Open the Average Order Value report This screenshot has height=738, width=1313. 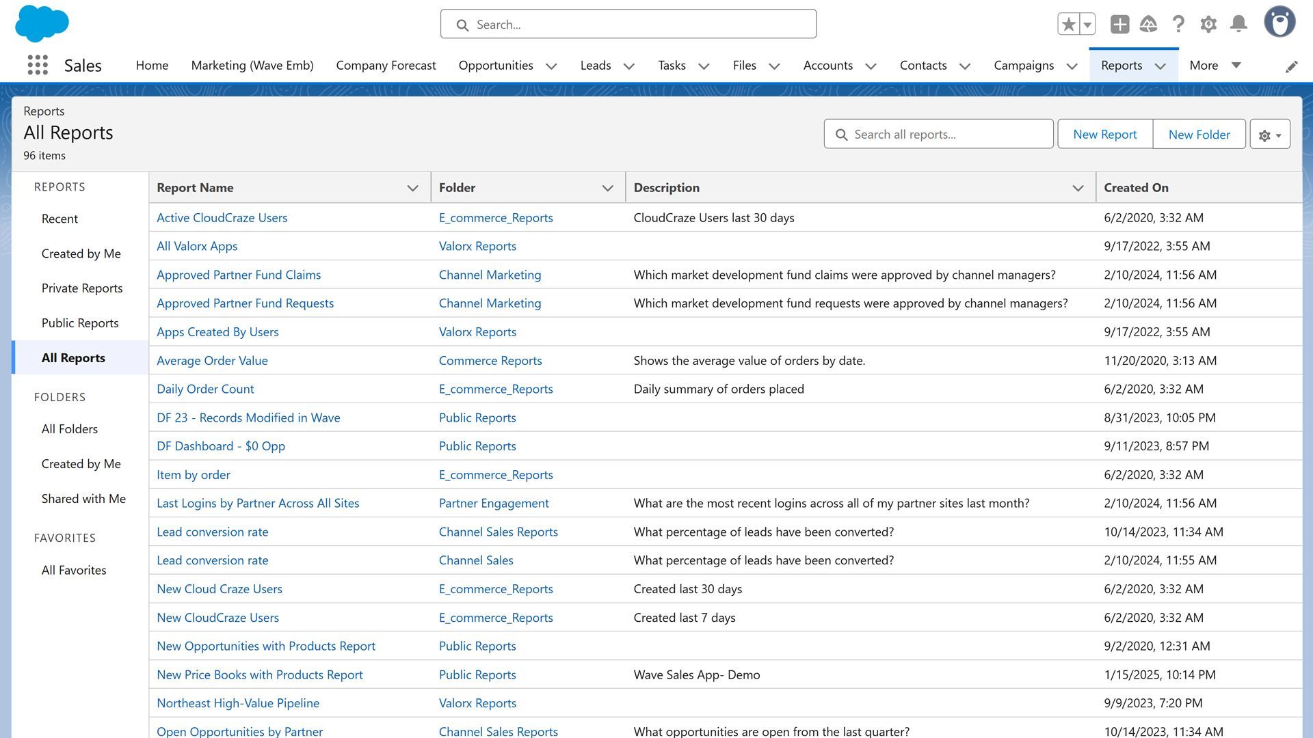coord(212,360)
